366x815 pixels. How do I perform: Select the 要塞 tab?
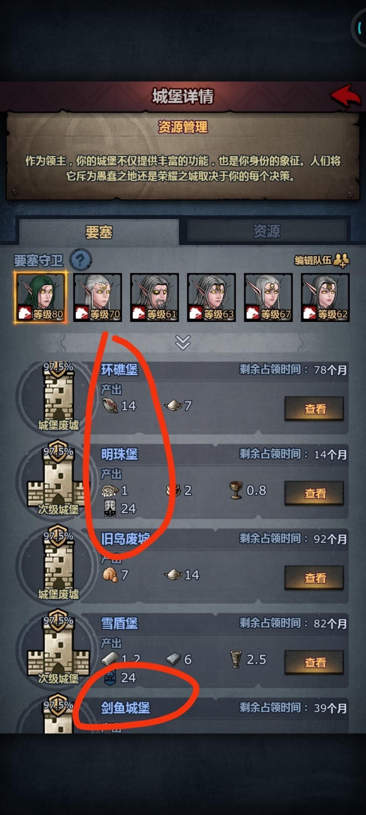click(x=99, y=232)
